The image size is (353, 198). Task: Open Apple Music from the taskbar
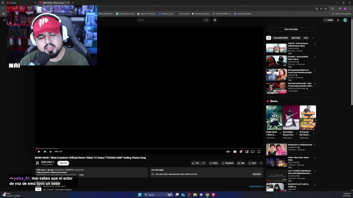[213, 195]
